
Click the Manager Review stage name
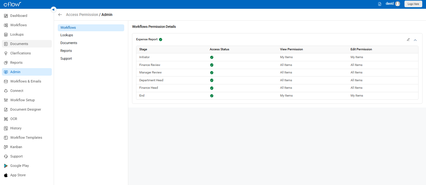coord(150,72)
